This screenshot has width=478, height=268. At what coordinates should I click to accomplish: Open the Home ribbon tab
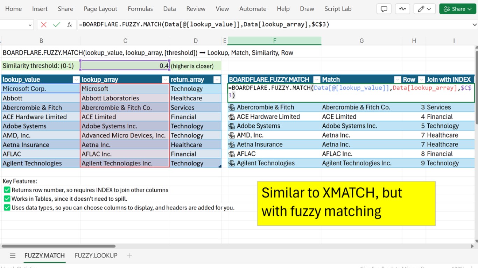[x=13, y=9]
